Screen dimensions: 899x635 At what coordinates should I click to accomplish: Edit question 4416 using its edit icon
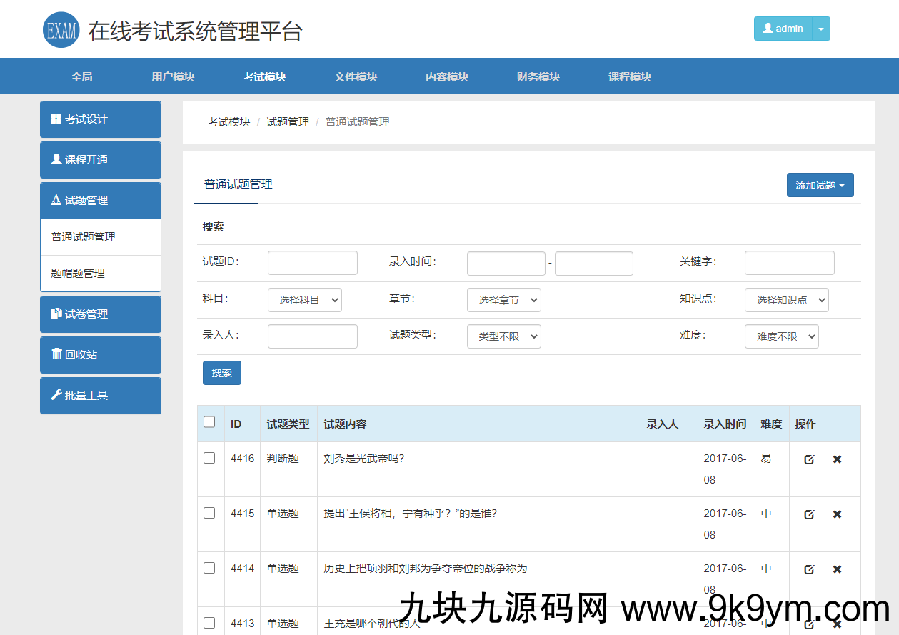coord(809,459)
